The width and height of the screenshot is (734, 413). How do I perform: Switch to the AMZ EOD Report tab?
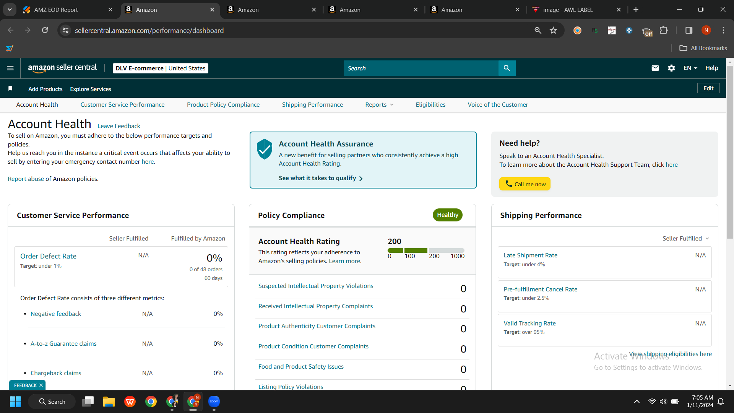click(x=69, y=10)
